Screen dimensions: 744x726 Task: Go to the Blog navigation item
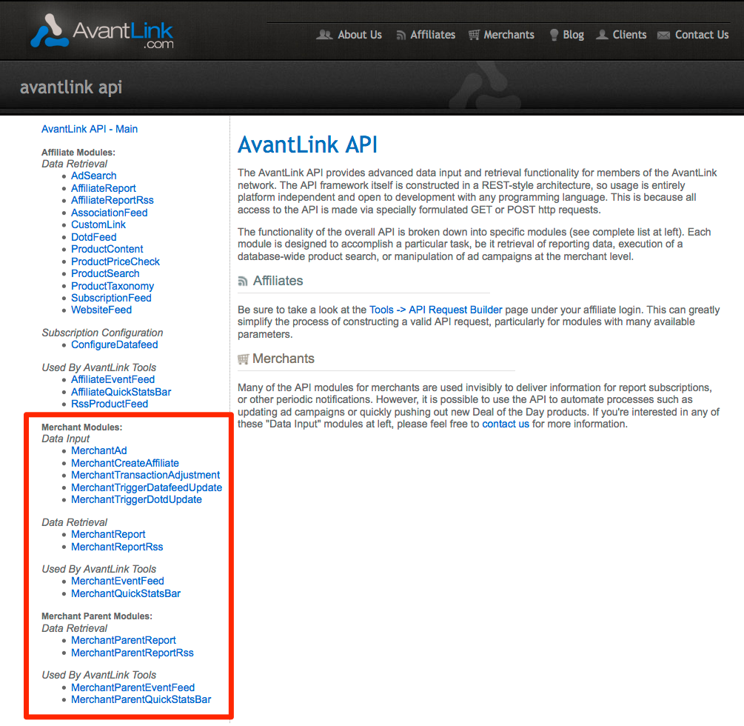[x=573, y=35]
